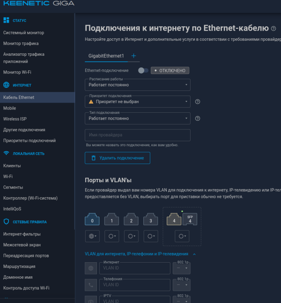Open port 3 role dropdown

[151, 236]
